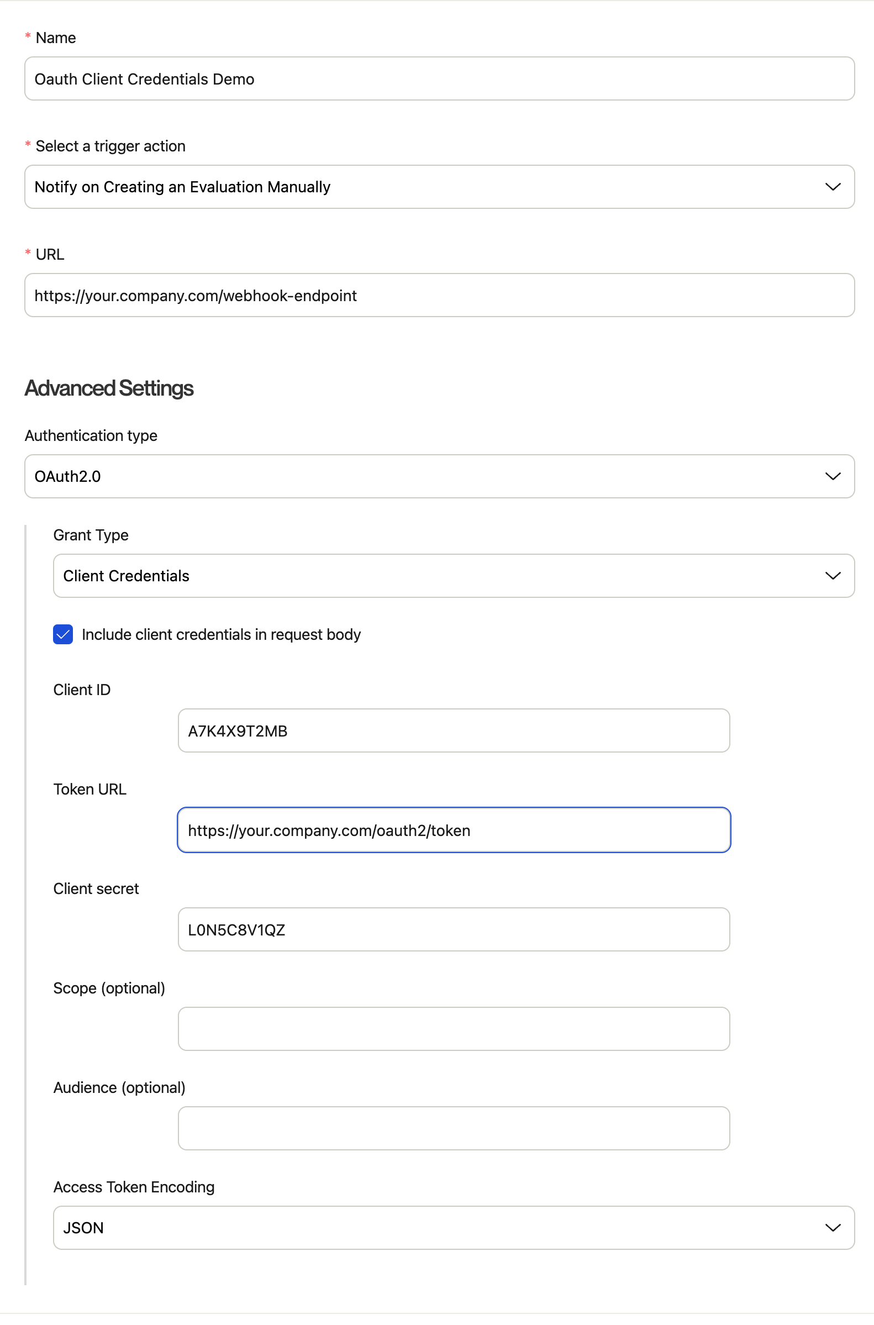Click the webhook-endpoint URL input field
This screenshot has height=1325, width=874.
[439, 296]
